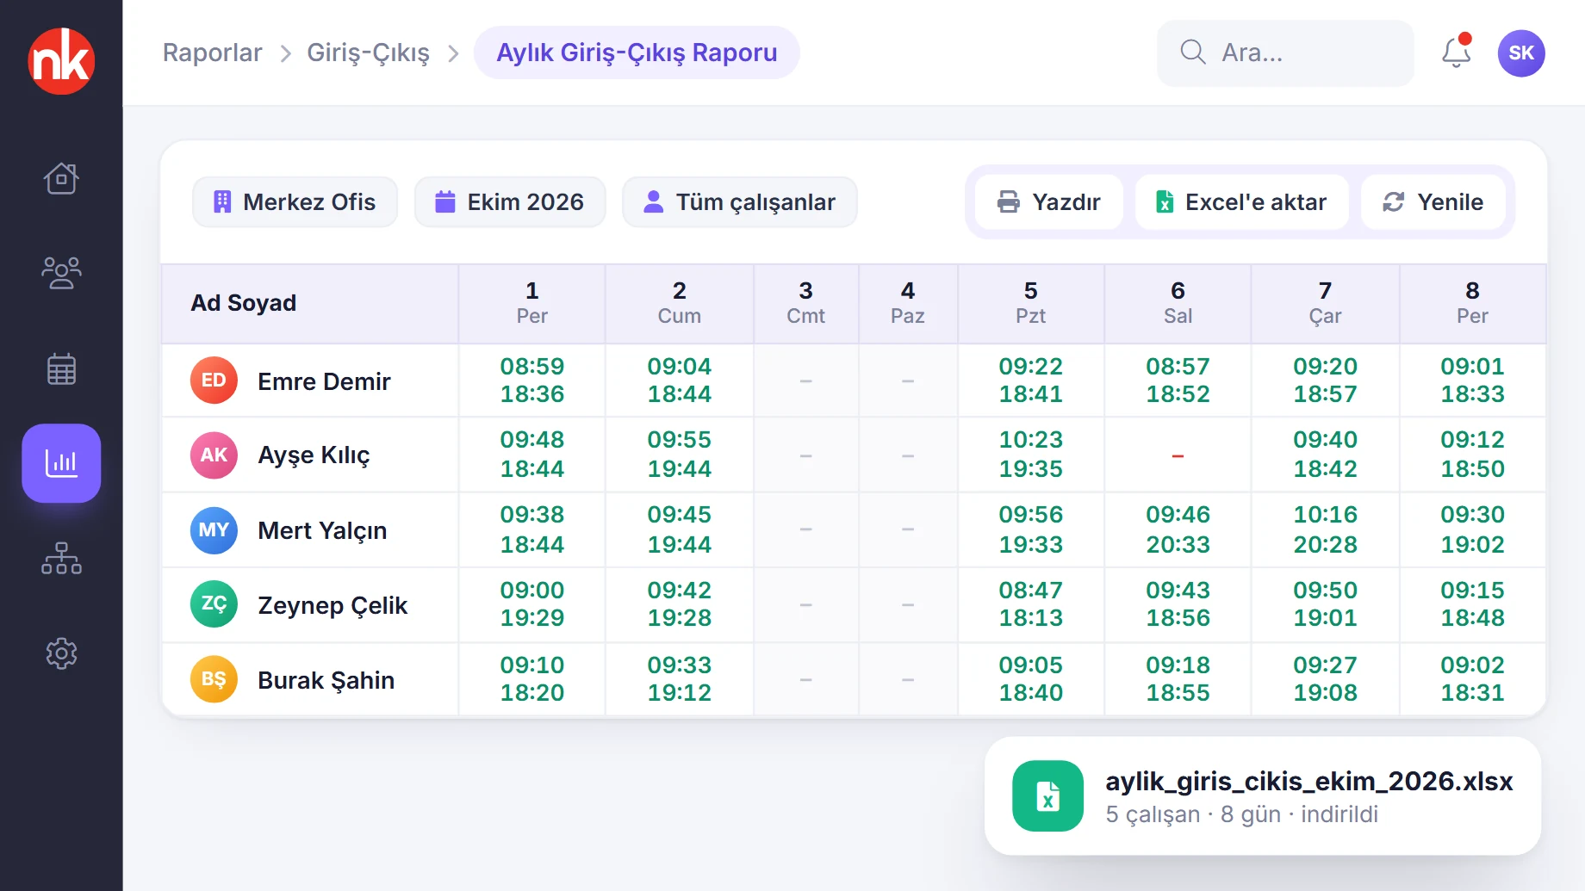Select the Aylık Giriş-Çıkış Raporu breadcrumb

tap(637, 53)
